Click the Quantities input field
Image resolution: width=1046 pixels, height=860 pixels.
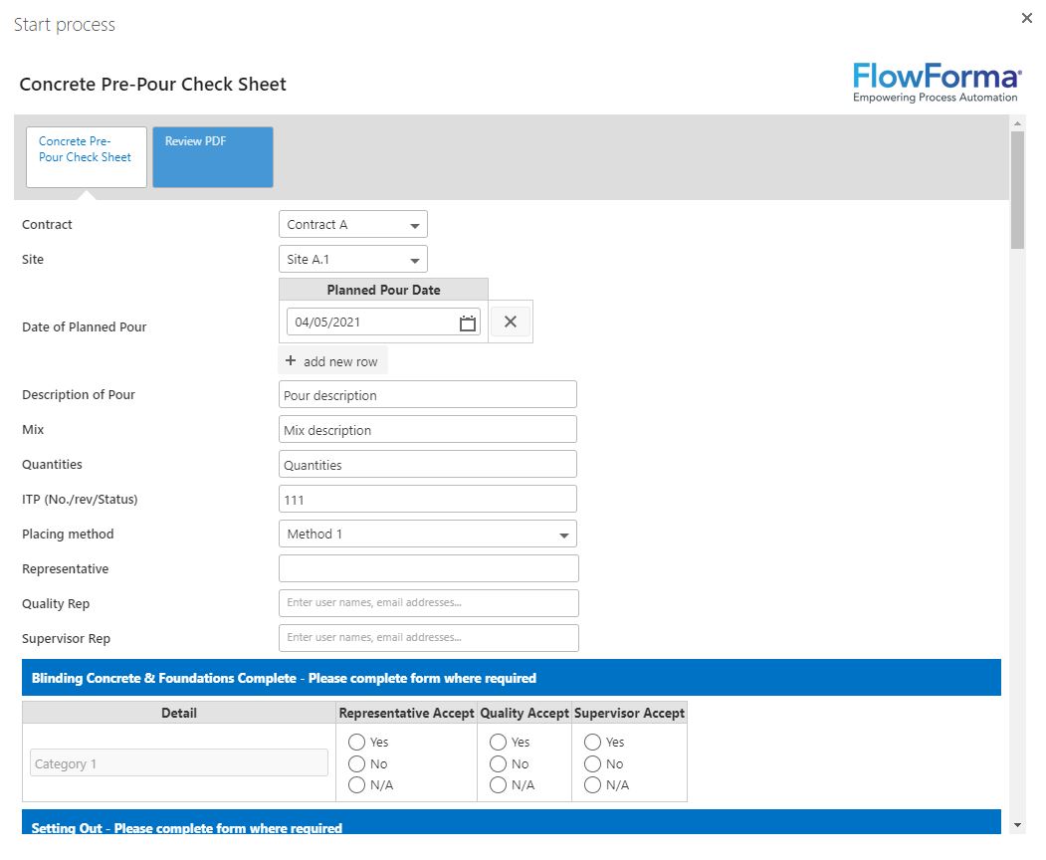click(x=428, y=464)
